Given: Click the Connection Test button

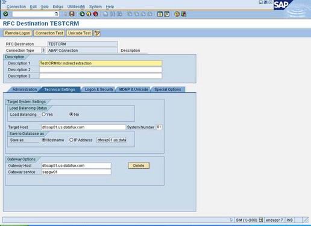Looking at the screenshot, I should [49, 33].
